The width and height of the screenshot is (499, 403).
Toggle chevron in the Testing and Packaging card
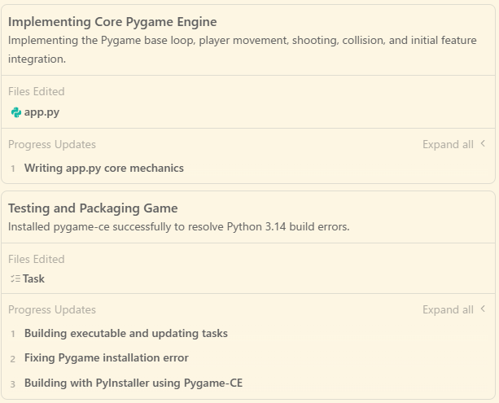[483, 309]
